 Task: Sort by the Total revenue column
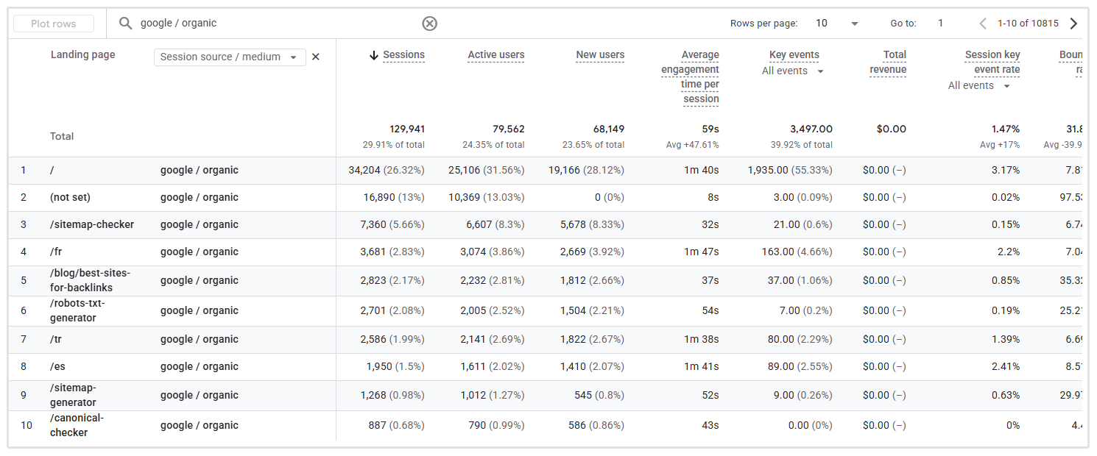click(888, 63)
